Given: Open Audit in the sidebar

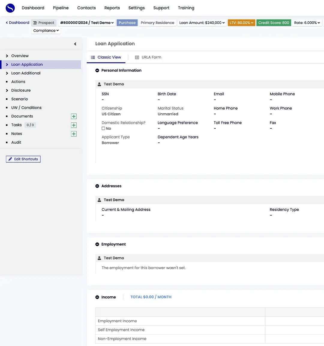Looking at the screenshot, I should coord(16,142).
